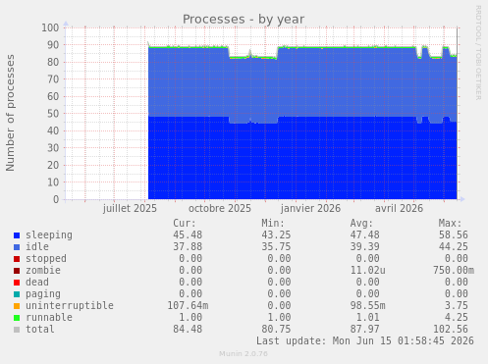Viewport: 488px width, 364px height.
Task: Click the 'stopped' legend label
Action: click(46, 258)
